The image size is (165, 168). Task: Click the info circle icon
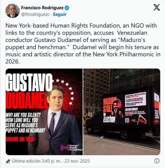[157, 161]
